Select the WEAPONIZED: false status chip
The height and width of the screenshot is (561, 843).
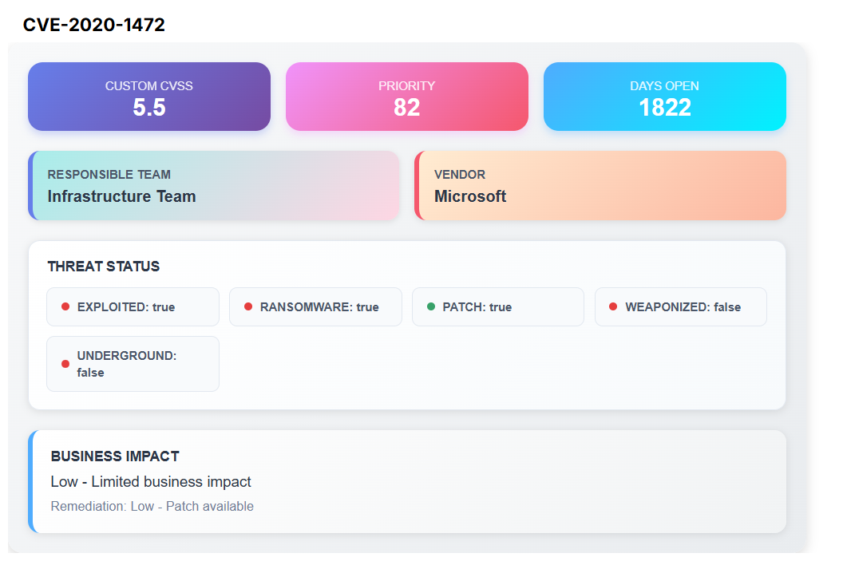point(680,307)
